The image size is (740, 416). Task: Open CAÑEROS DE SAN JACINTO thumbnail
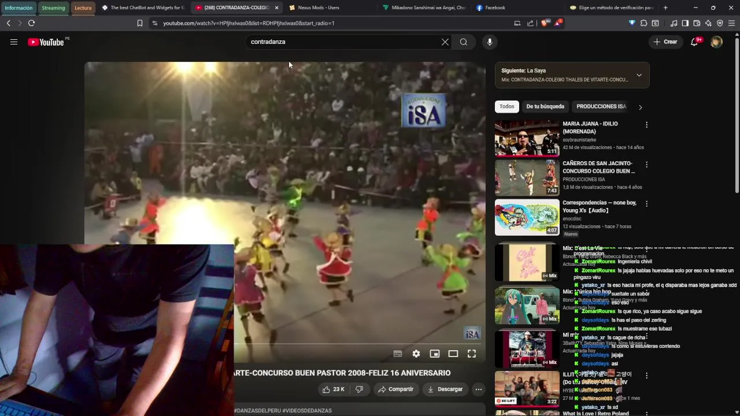(527, 178)
